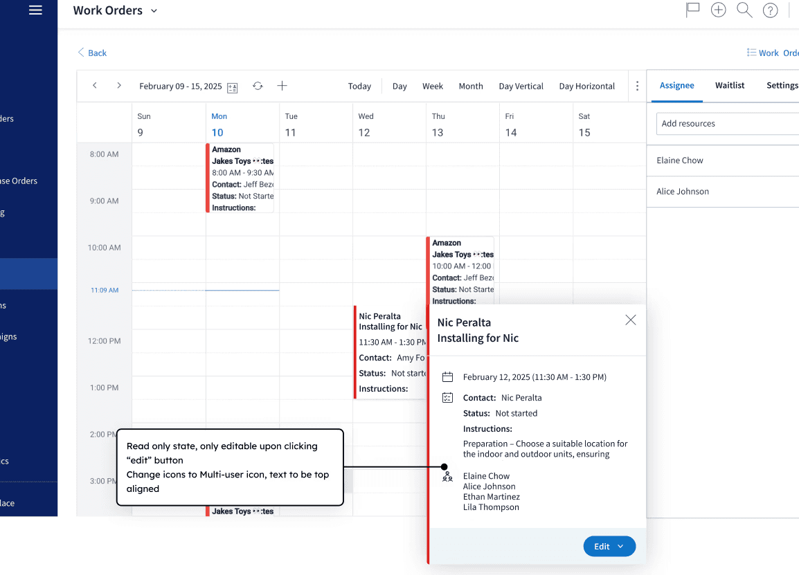Click the popup date February 12, 2025 text
This screenshot has width=799, height=575.
[535, 377]
